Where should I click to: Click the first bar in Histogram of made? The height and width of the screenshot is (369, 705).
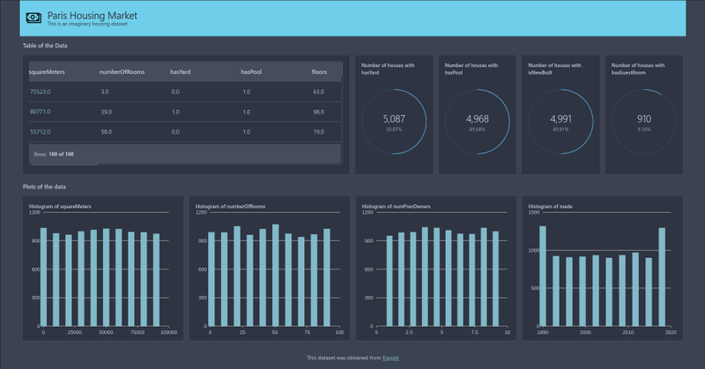(x=543, y=276)
